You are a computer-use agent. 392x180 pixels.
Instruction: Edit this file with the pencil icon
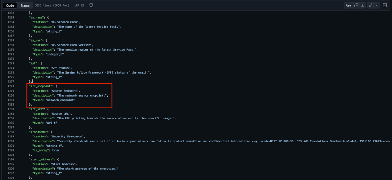click(x=370, y=5)
